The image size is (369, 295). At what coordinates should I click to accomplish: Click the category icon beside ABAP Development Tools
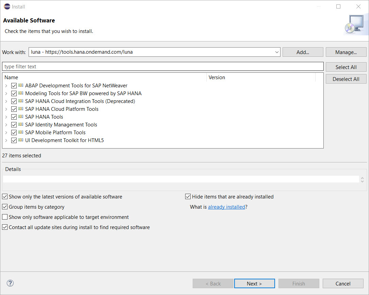click(x=21, y=85)
